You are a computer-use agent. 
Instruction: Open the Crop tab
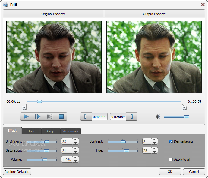click(51, 131)
